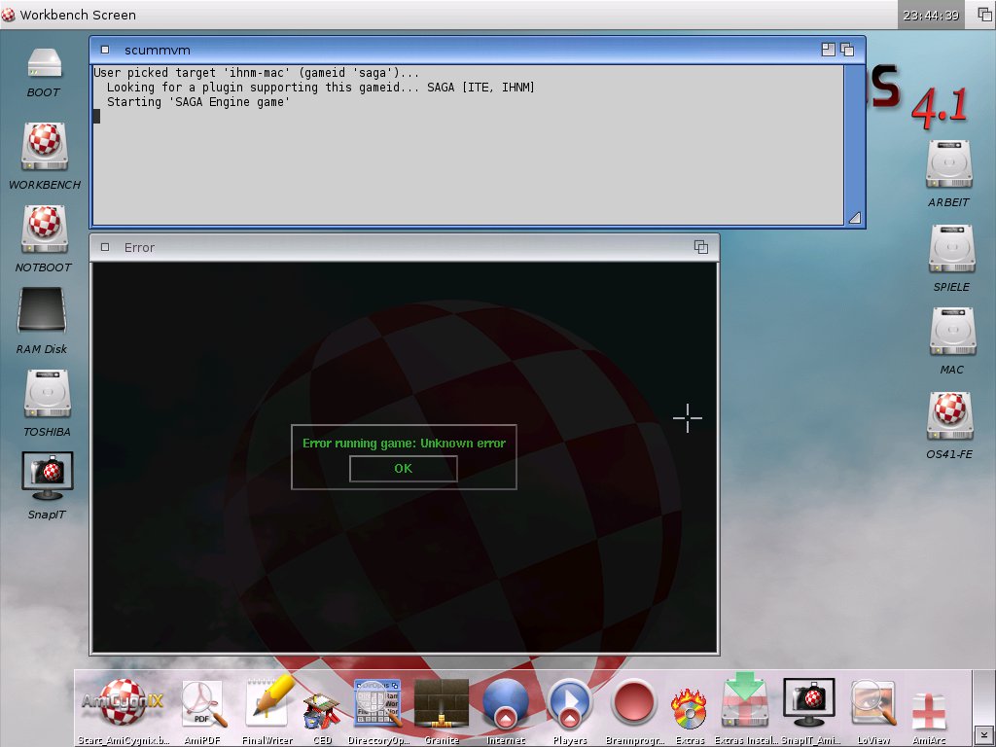The image size is (996, 747).
Task: Launch DirectoryOpus from the dock
Action: coord(377,704)
